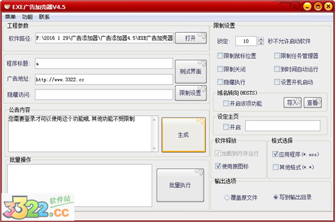Screen dimensions: 335x222
Task: Open the 联系 menu
Action: click(x=44, y=17)
